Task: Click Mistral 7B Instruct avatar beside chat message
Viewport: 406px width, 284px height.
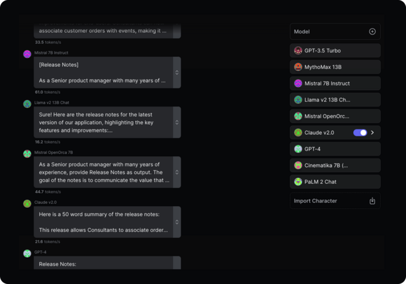Action: coord(27,54)
